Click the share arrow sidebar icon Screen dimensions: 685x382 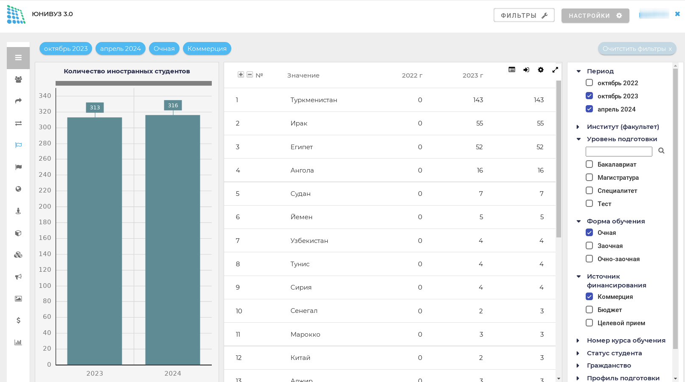[x=18, y=101]
